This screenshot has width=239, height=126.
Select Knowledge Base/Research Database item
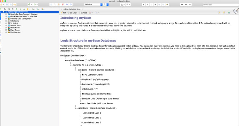24,14
